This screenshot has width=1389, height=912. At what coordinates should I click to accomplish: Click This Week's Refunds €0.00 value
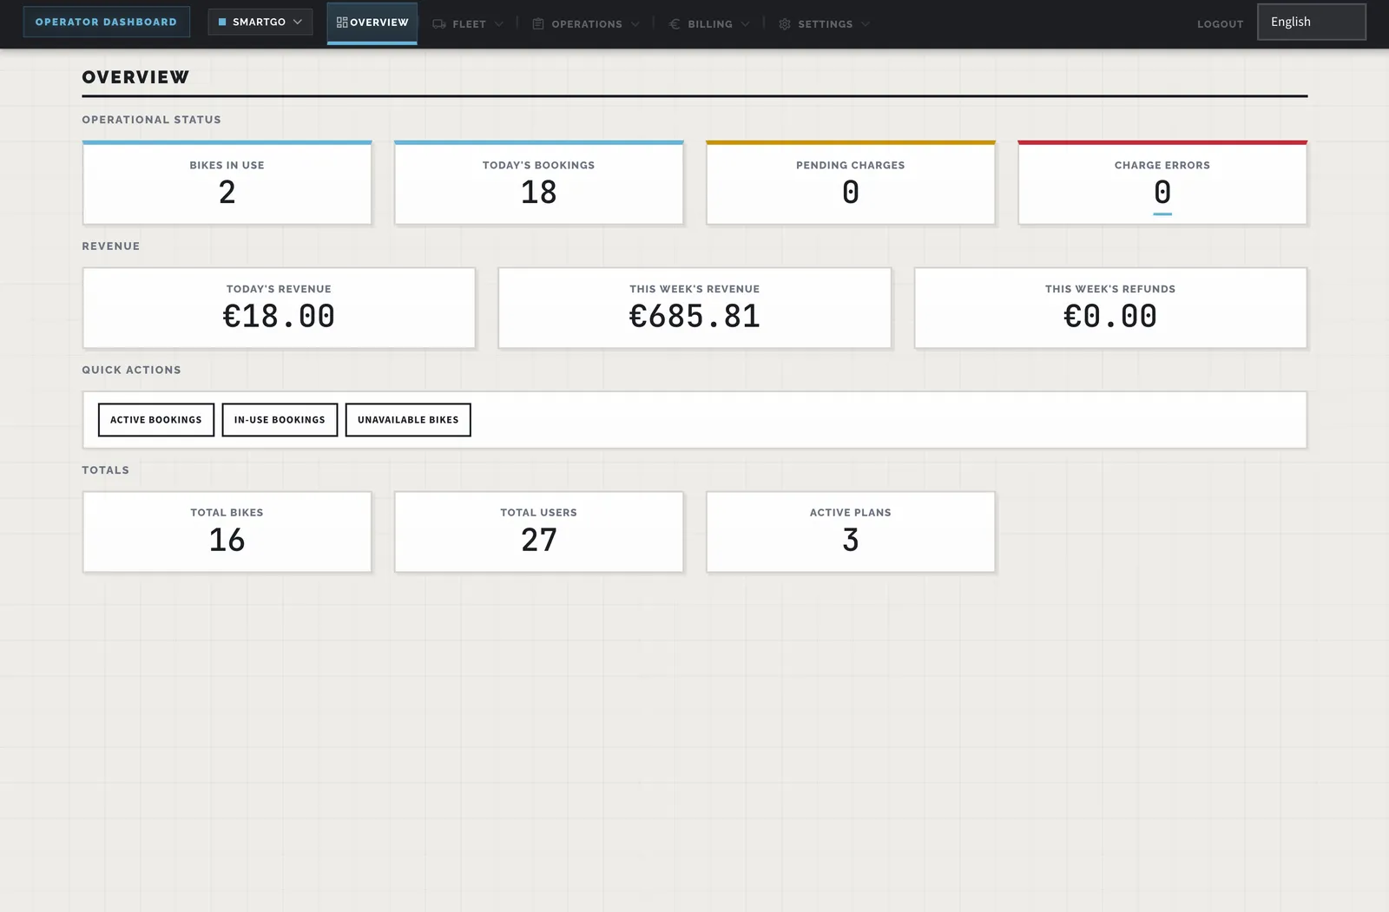tap(1110, 317)
